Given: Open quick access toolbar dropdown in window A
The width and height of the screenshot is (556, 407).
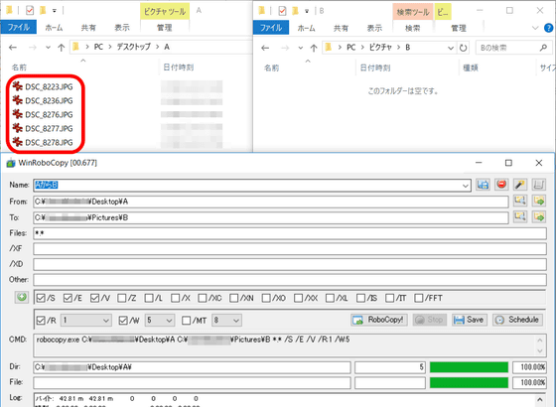Looking at the screenshot, I should 55,11.
